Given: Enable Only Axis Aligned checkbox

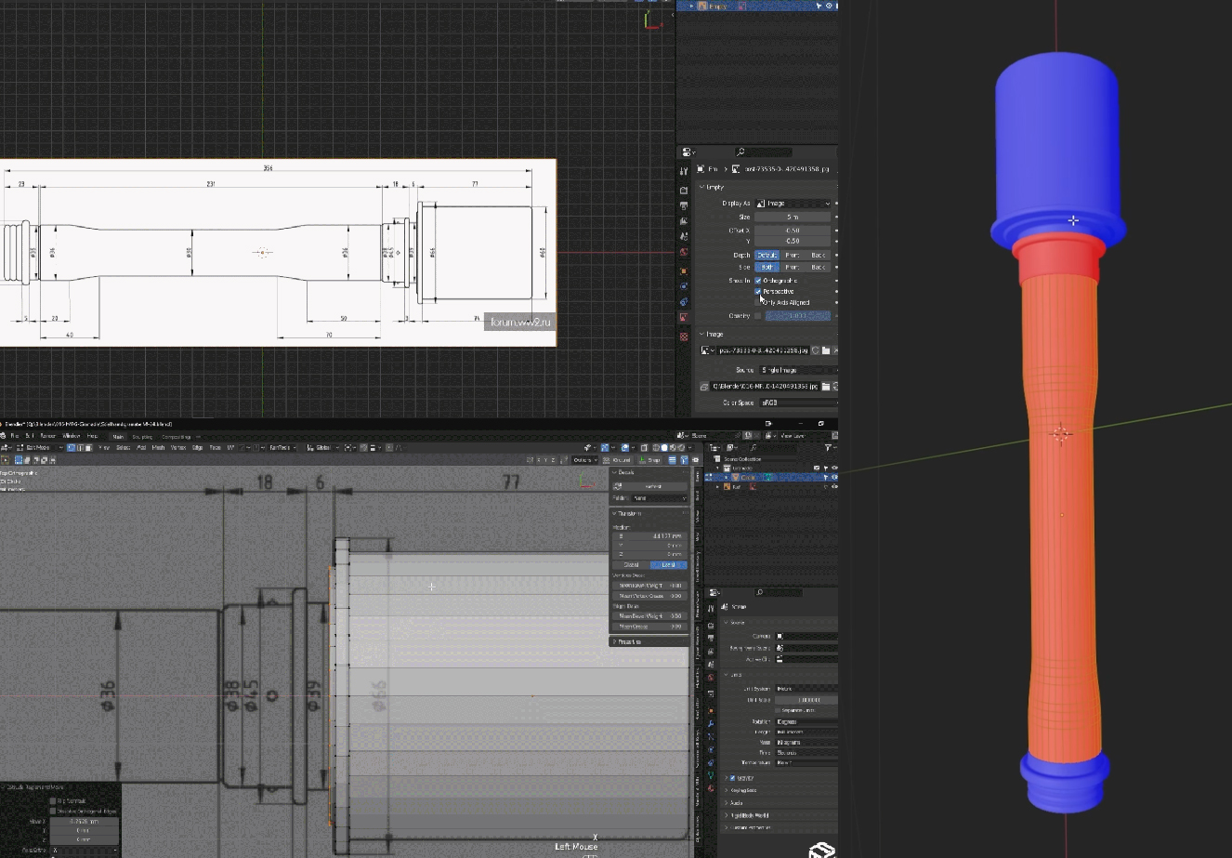Looking at the screenshot, I should (x=758, y=302).
